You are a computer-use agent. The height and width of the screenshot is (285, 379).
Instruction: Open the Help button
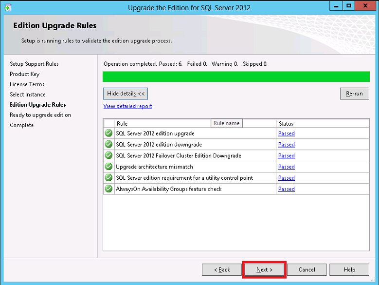click(x=349, y=269)
